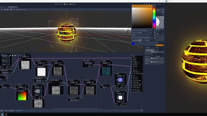Select the Spatial scene tab
The height and width of the screenshot is (116, 207).
click(x=12, y=7)
